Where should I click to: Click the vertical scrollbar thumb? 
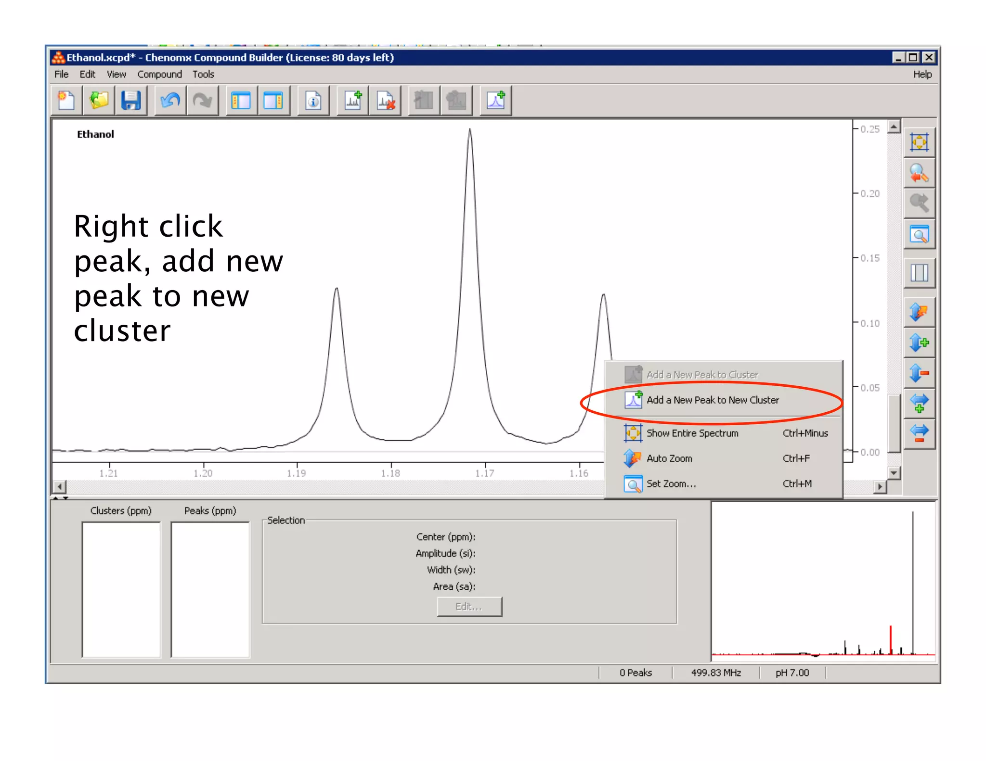(894, 424)
